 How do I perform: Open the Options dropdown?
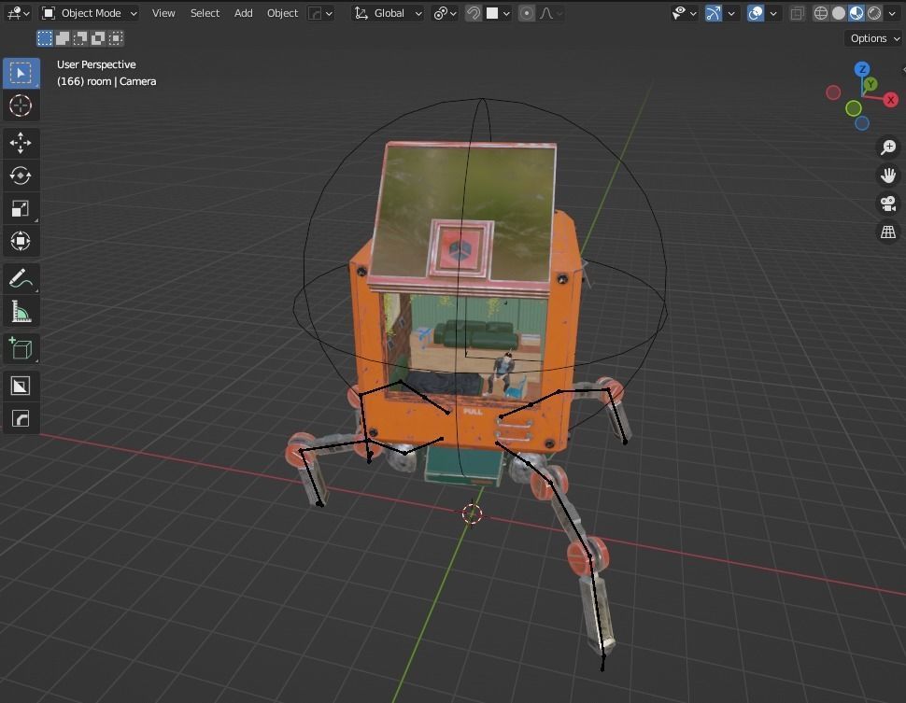(x=875, y=38)
